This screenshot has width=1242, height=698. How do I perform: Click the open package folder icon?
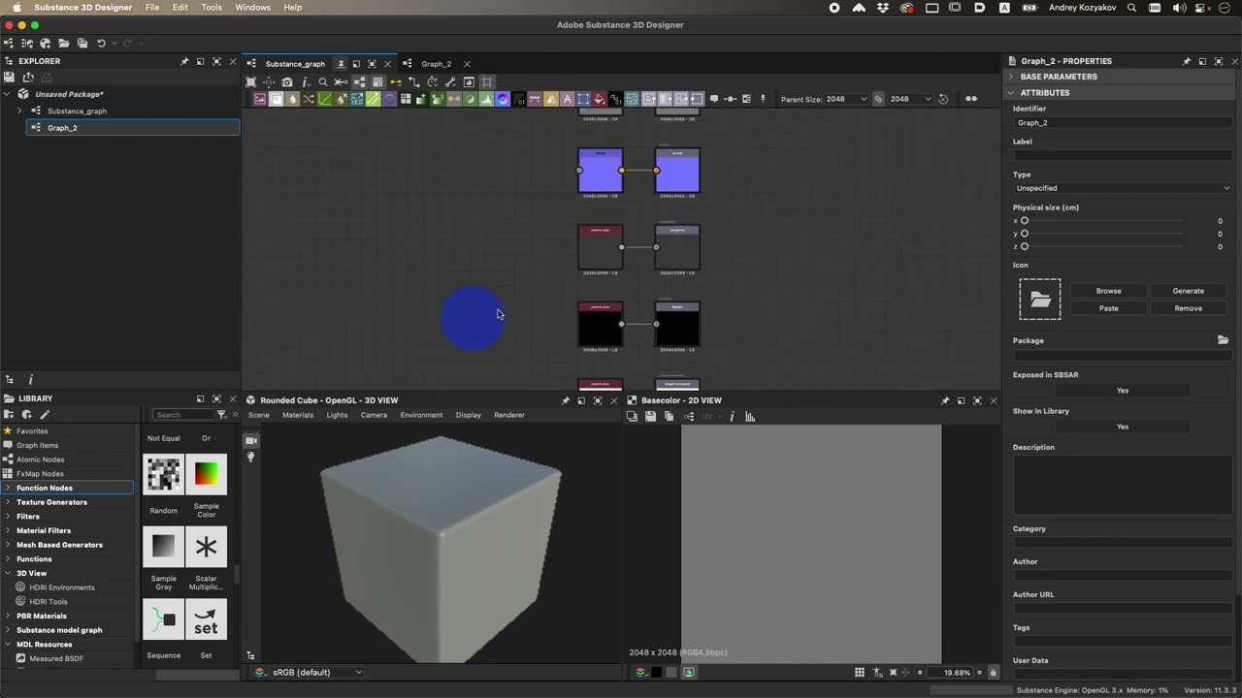coord(64,43)
